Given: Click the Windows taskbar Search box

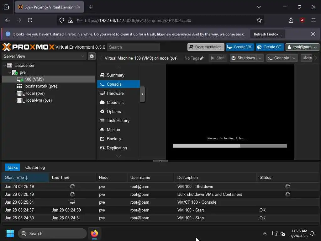Looking at the screenshot, I should (52, 233).
